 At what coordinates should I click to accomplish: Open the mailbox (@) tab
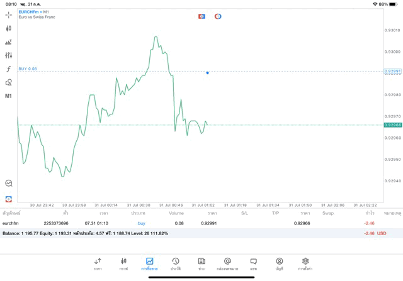(227, 263)
